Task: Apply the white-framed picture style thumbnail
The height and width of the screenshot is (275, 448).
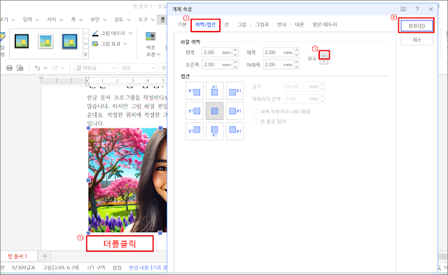Action: 45,41
